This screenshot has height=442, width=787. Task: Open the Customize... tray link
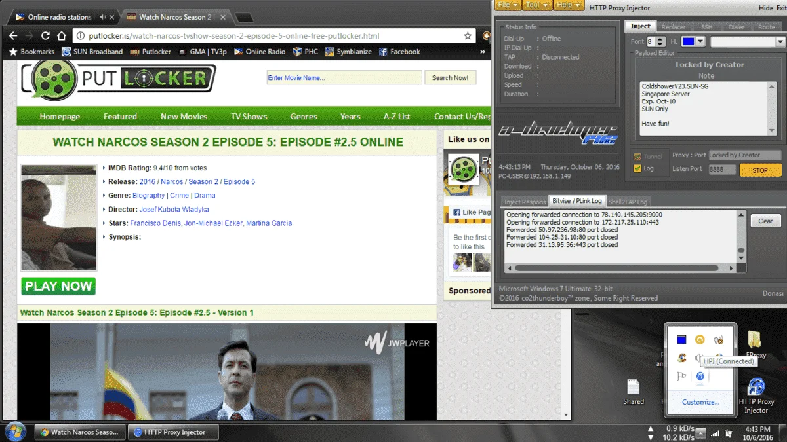point(700,402)
